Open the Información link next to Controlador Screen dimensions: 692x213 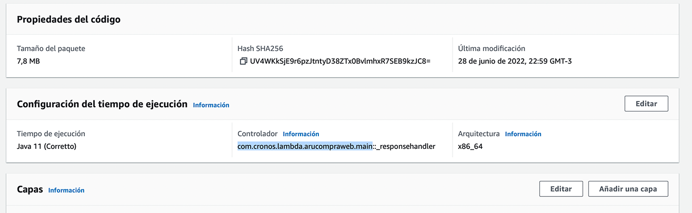coord(301,134)
